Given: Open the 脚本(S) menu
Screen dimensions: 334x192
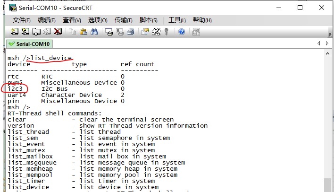Looking at the screenshot, I should (149, 20).
